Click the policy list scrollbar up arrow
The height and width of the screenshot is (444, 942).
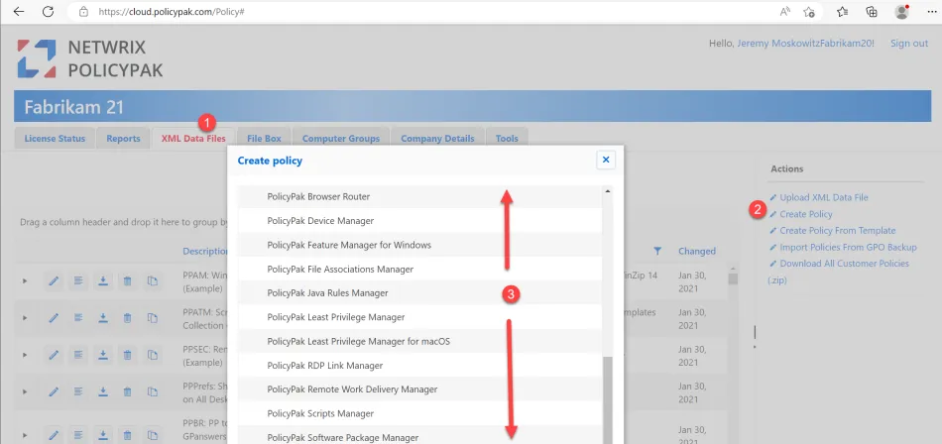[608, 191]
